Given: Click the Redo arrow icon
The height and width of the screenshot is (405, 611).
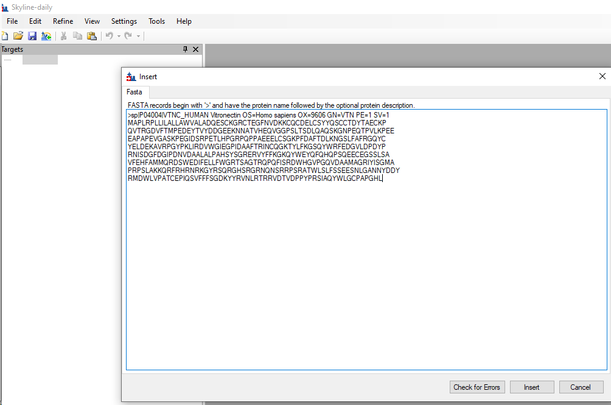Looking at the screenshot, I should pos(128,36).
